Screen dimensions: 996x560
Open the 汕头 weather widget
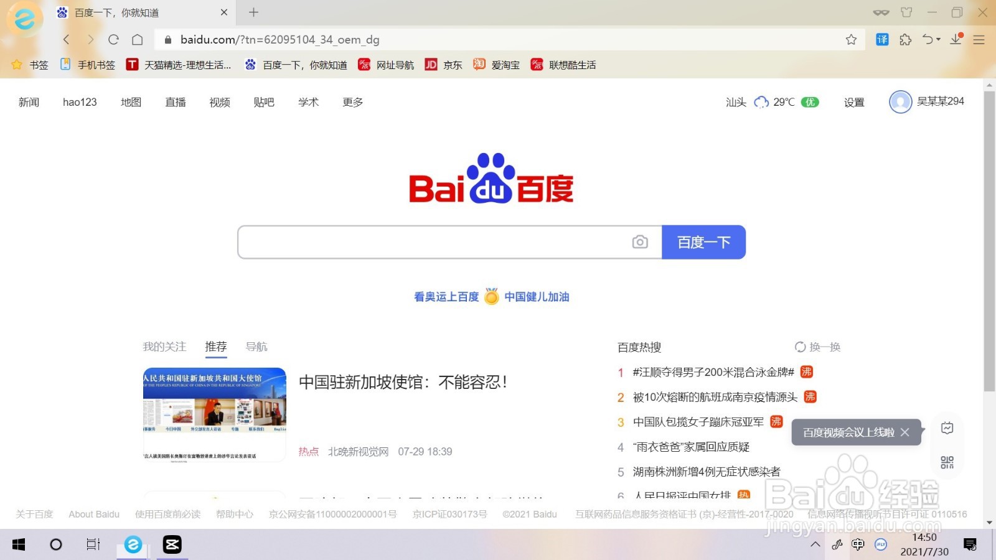(x=772, y=102)
